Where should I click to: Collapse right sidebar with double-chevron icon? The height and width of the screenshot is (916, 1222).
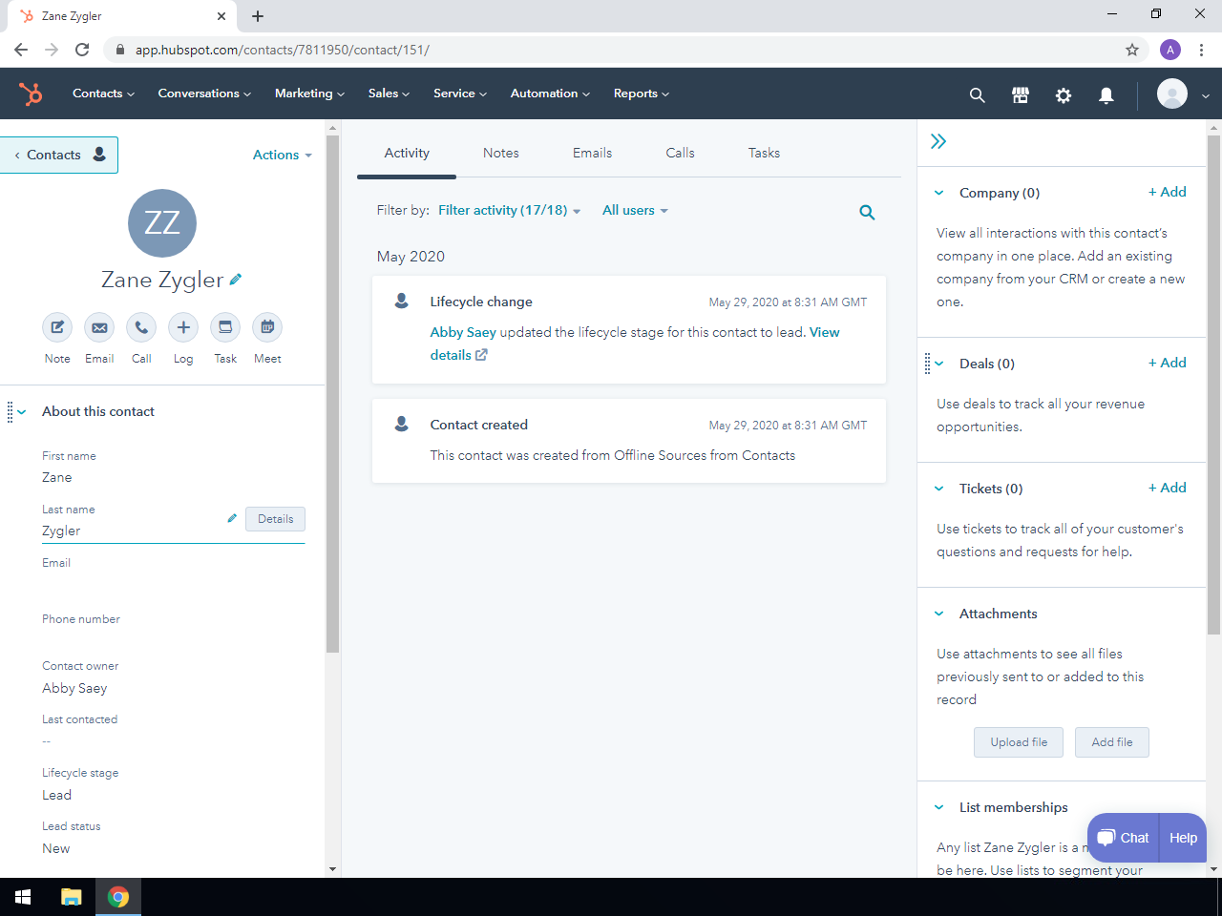(938, 141)
